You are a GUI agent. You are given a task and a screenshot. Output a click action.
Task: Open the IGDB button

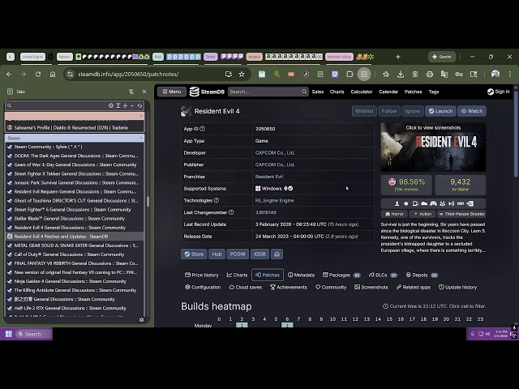(x=259, y=254)
